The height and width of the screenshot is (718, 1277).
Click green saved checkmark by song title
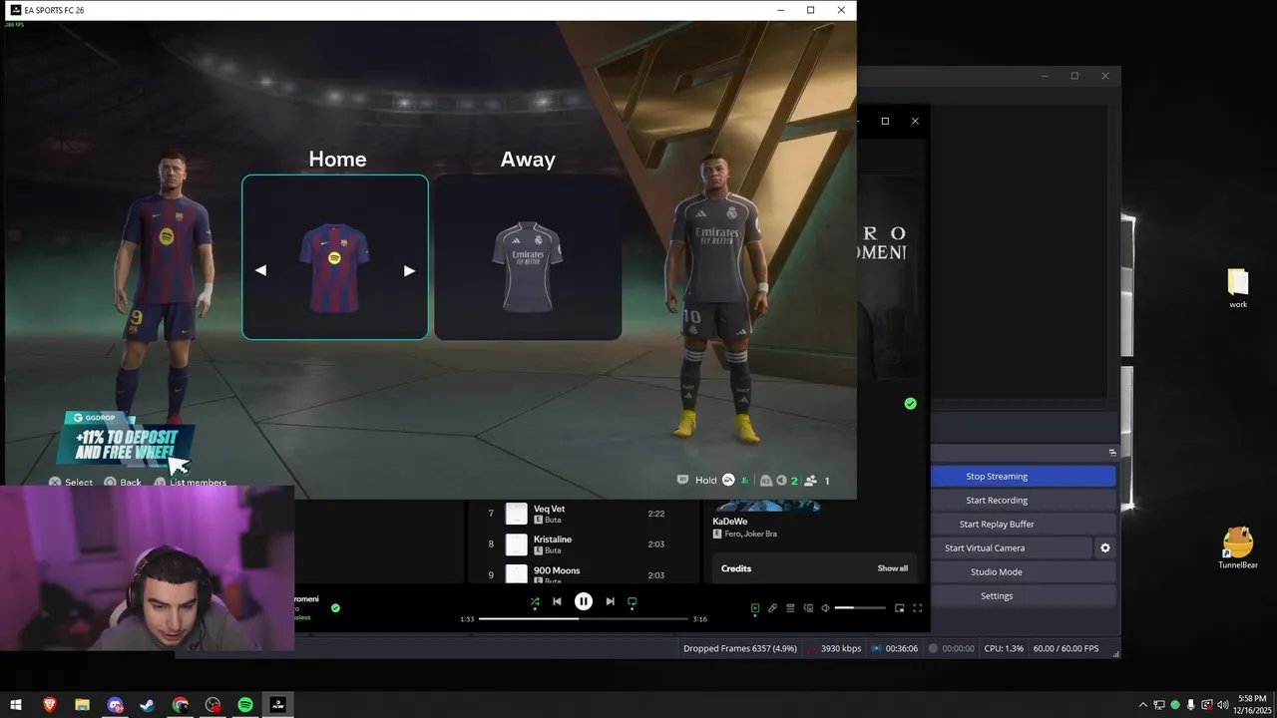(x=335, y=607)
